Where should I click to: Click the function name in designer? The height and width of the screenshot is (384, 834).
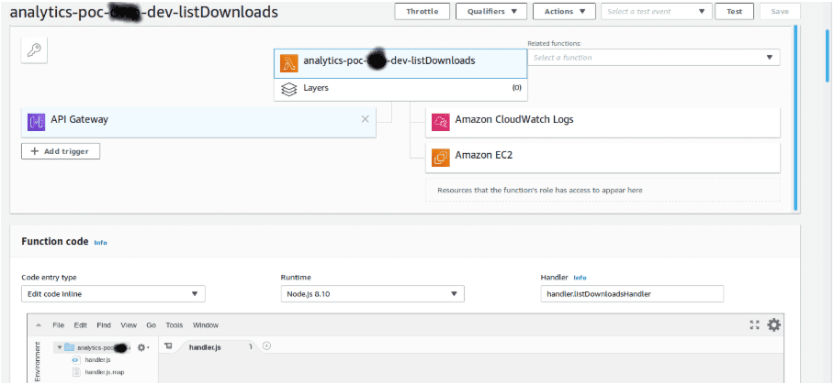[x=389, y=60]
